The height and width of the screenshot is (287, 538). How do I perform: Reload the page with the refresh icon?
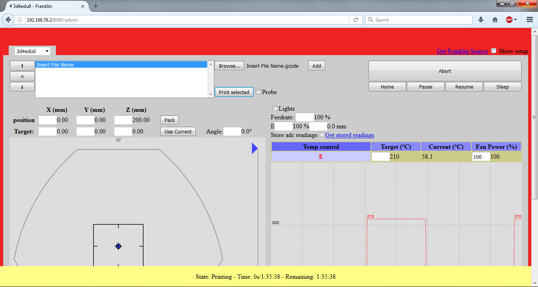pyautogui.click(x=356, y=20)
